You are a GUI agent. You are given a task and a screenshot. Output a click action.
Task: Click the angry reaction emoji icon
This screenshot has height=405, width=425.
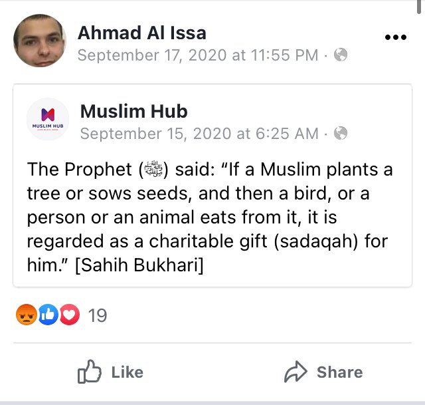27,315
